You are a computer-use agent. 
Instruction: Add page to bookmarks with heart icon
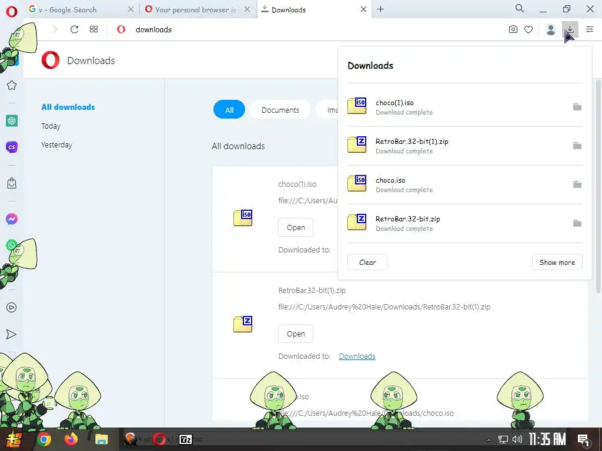point(529,29)
